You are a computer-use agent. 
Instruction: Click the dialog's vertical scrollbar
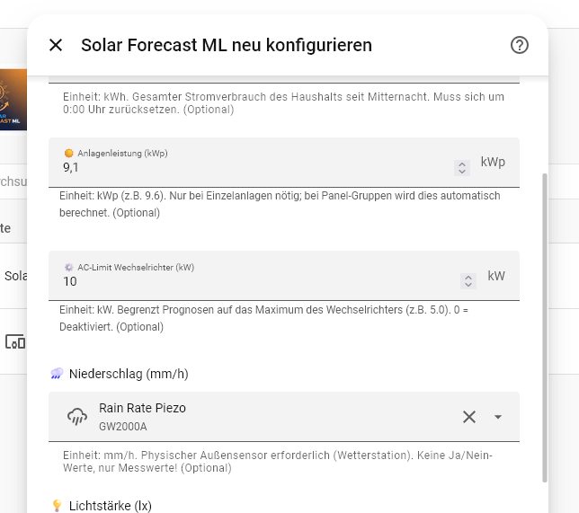point(545,327)
